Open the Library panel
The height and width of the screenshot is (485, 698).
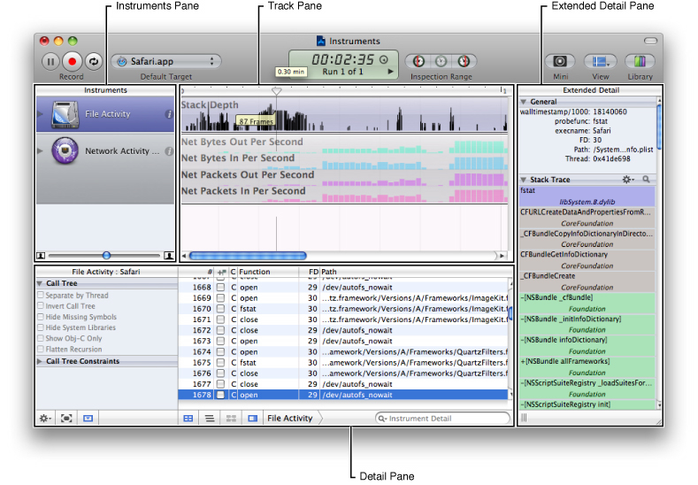(x=640, y=61)
